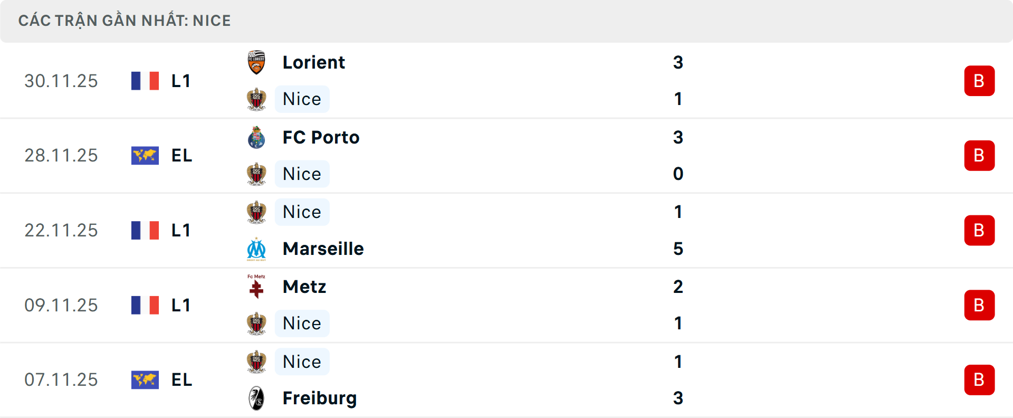Click the match date 22.11.25
The height and width of the screenshot is (418, 1013).
click(x=61, y=231)
